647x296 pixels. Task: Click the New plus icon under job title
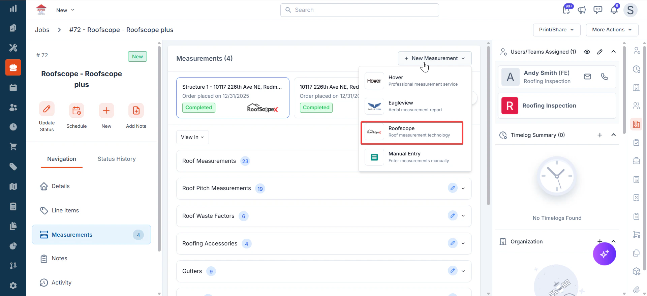(106, 111)
